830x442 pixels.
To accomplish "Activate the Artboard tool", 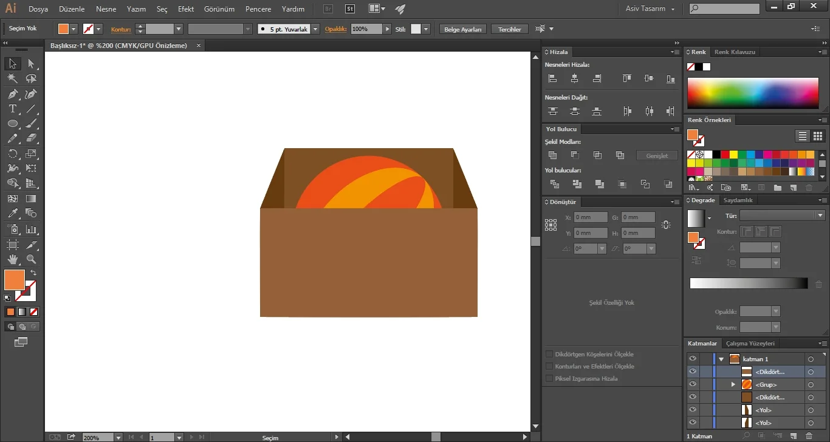I will coord(12,244).
